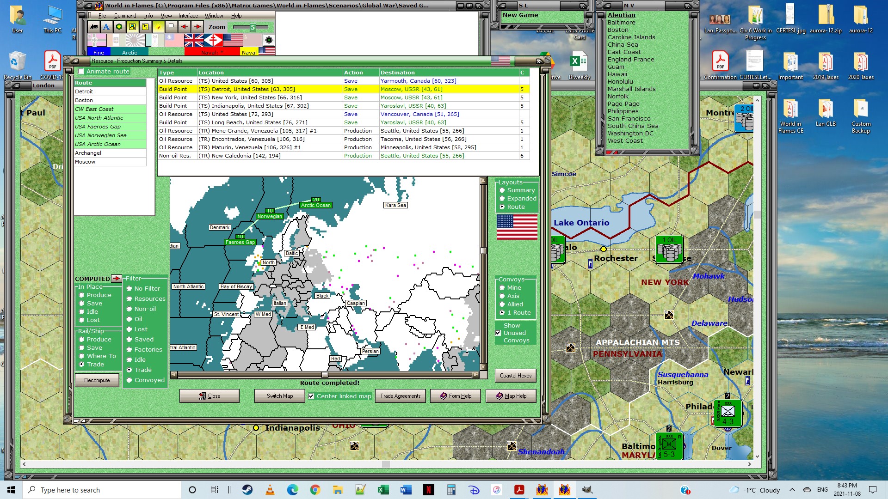Click the green lens button beside flags
This screenshot has width=888, height=499.
[269, 40]
